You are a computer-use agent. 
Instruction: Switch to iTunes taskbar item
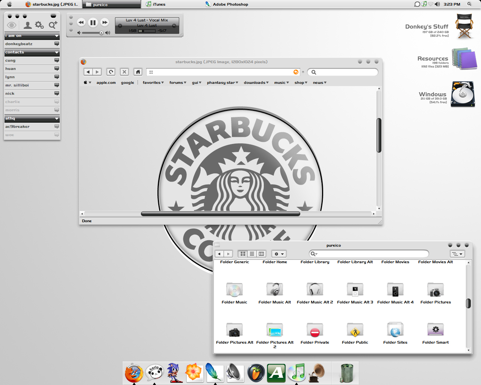pos(156,5)
